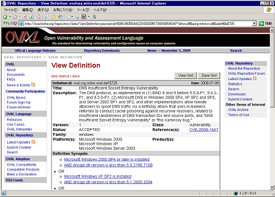This screenshot has width=275, height=197.
Task: Open 'AND dnsapi.dll version is less than 5.1.2600.3394'
Action: 108,182
